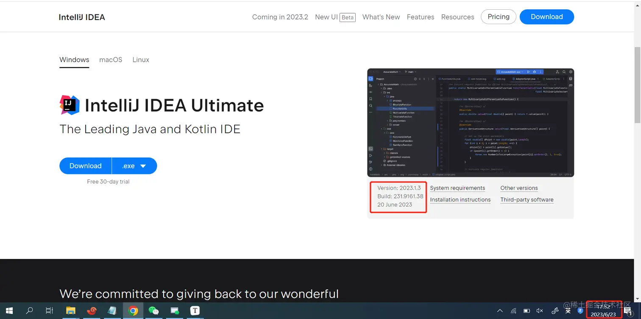Open the New UI menu item
This screenshot has width=641, height=319.
click(326, 17)
